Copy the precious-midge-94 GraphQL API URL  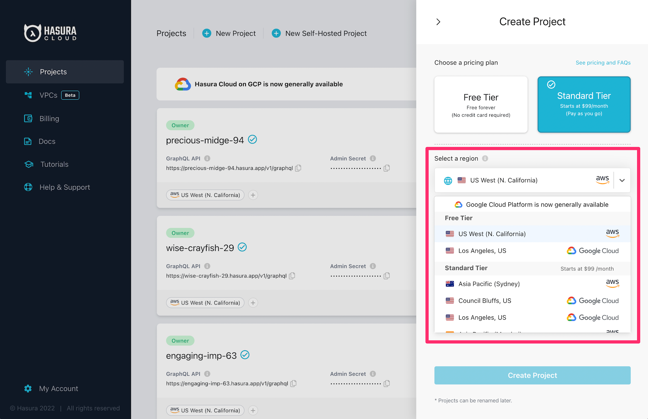297,168
